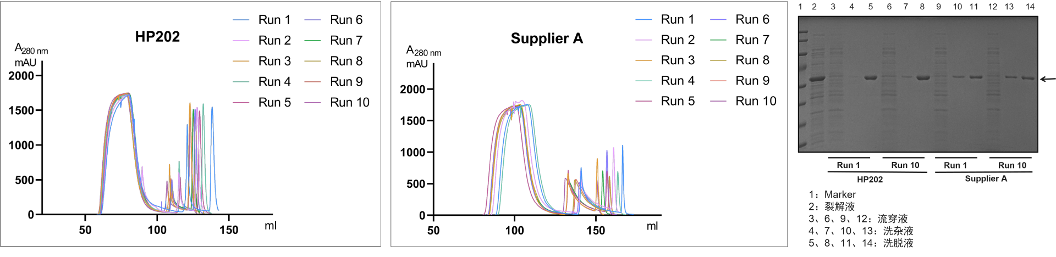1056x257 pixels.
Task: Select the green legend line in left chart
Action: 312,41
